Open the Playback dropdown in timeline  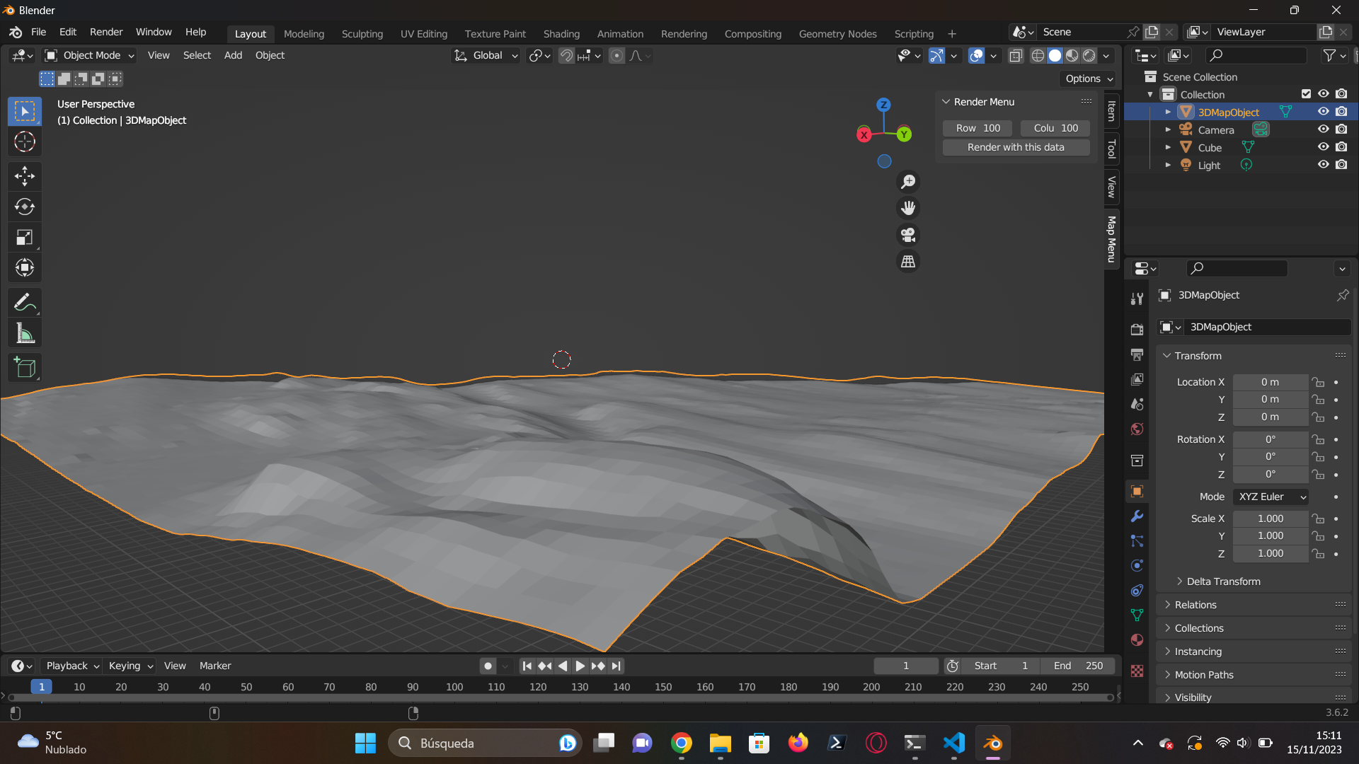(73, 666)
